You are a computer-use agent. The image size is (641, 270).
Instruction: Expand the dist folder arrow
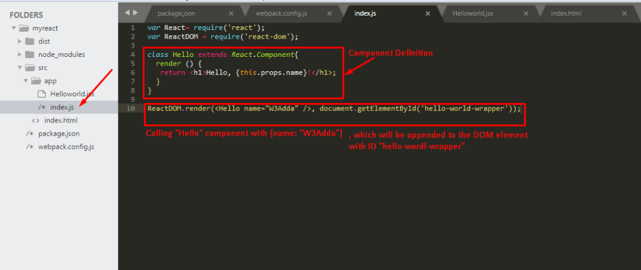pos(19,42)
